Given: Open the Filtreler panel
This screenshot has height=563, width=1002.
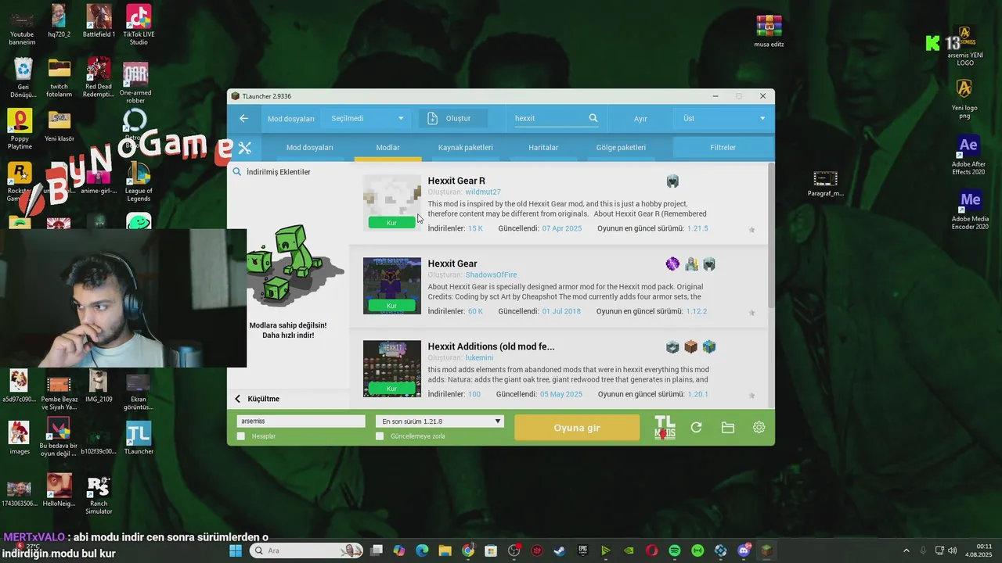Looking at the screenshot, I should (723, 147).
